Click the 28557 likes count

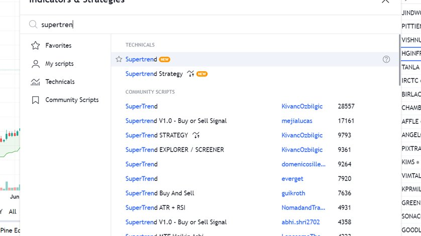coord(346,106)
